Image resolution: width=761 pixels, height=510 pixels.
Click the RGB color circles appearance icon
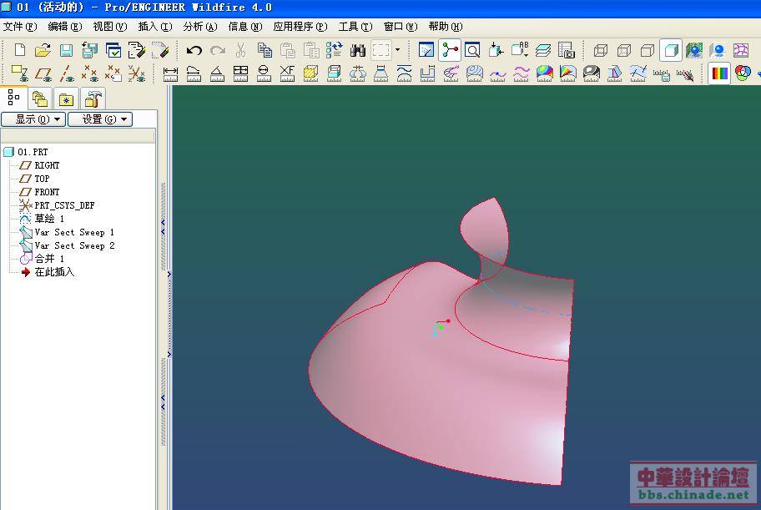pyautogui.click(x=743, y=73)
